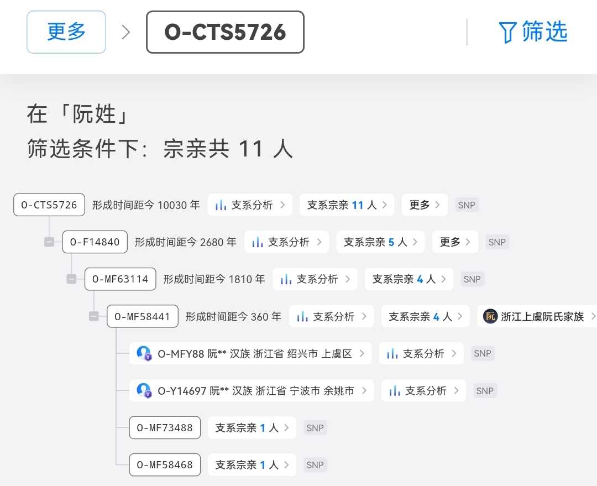The height and width of the screenshot is (486, 597).
Task: Click bar chart icon beside O-CTS5726
Action: [x=221, y=205]
